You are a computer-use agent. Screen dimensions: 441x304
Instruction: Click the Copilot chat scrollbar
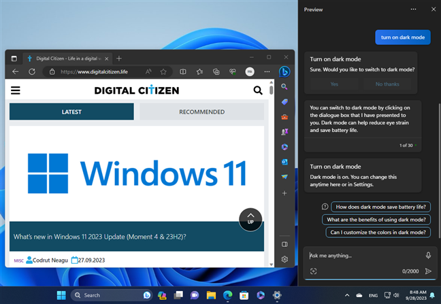pyautogui.click(x=440, y=171)
